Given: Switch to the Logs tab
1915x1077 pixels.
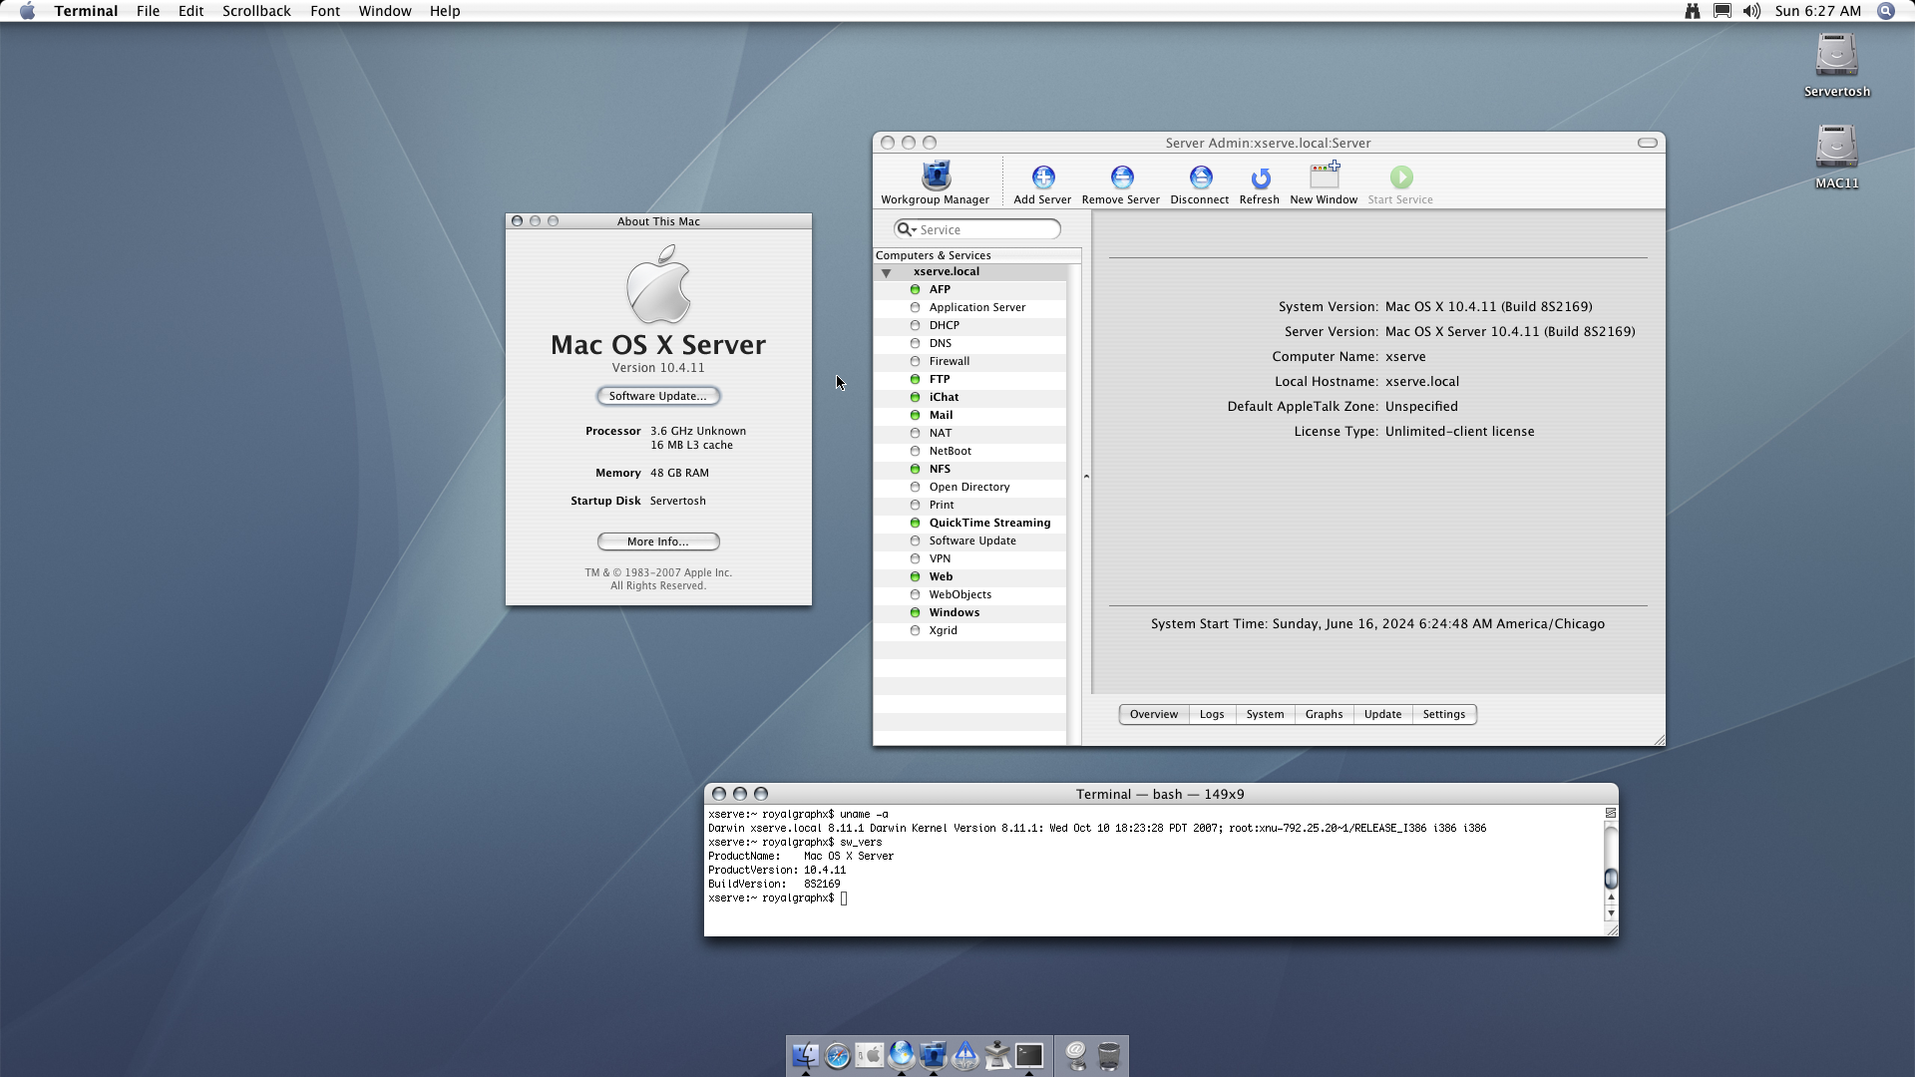Looking at the screenshot, I should (x=1212, y=714).
